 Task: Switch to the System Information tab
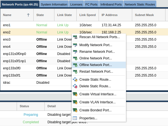tap(54, 4)
